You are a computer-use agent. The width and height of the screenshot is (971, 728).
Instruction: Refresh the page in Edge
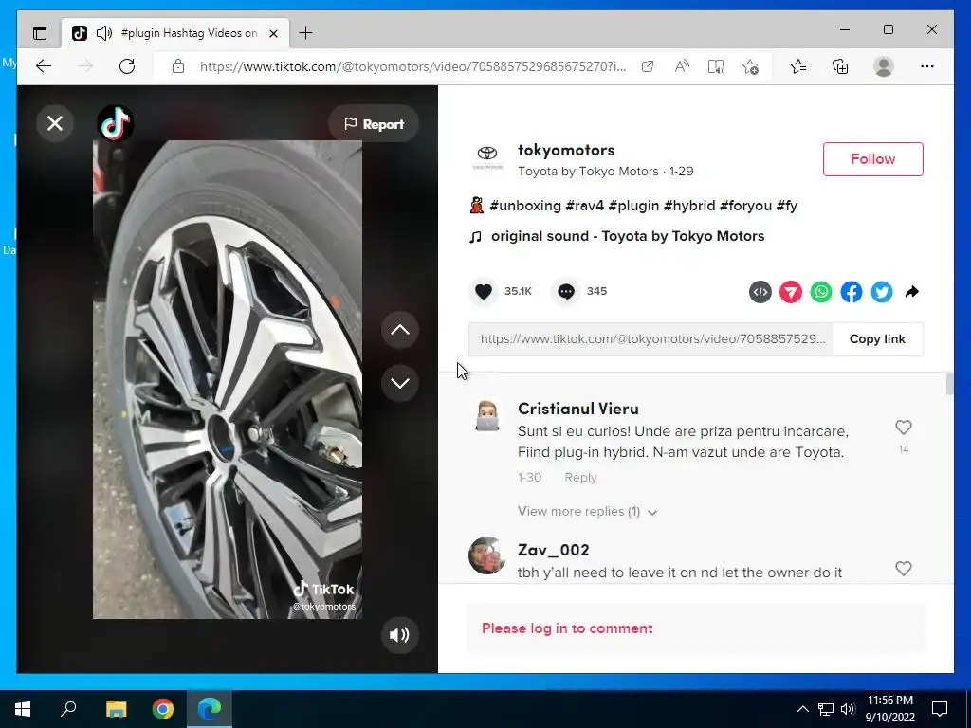[127, 66]
